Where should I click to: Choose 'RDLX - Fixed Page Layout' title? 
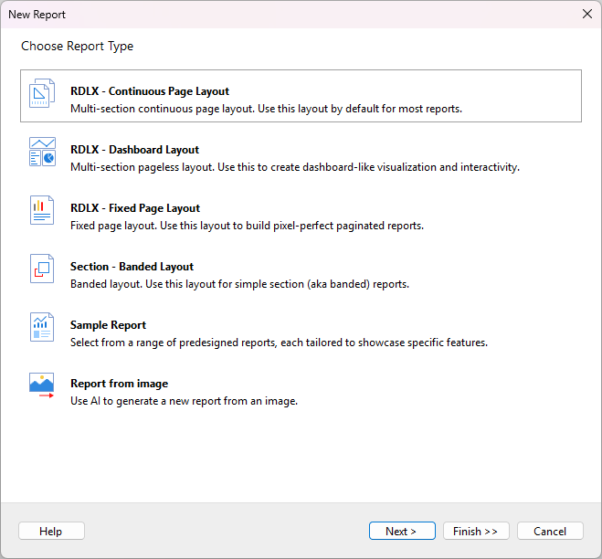(x=135, y=208)
